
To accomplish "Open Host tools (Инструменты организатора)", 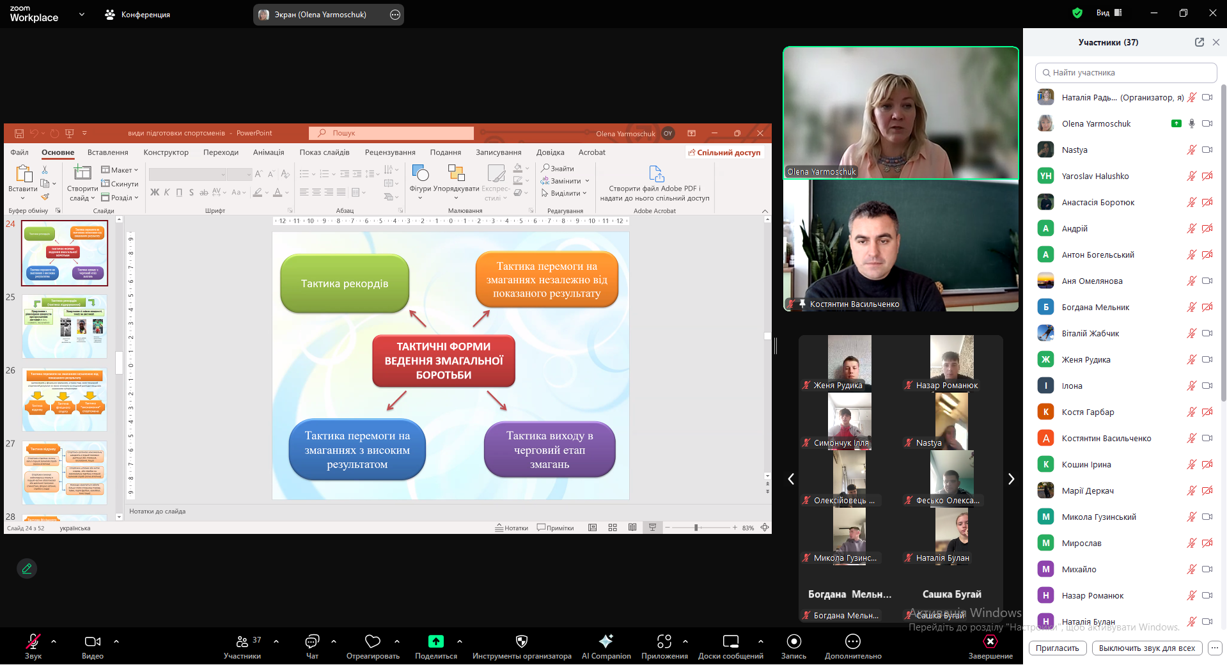I will click(522, 641).
